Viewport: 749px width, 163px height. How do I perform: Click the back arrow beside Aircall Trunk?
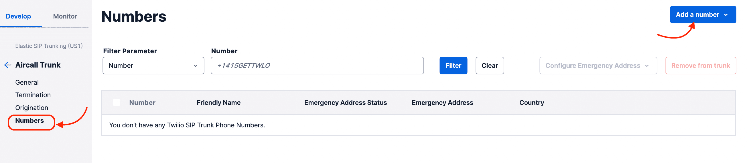coord(8,65)
